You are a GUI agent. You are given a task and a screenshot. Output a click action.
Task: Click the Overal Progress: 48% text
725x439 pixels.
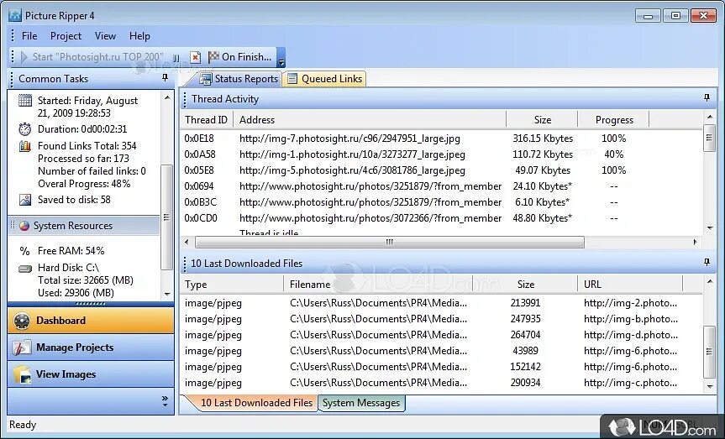(84, 184)
